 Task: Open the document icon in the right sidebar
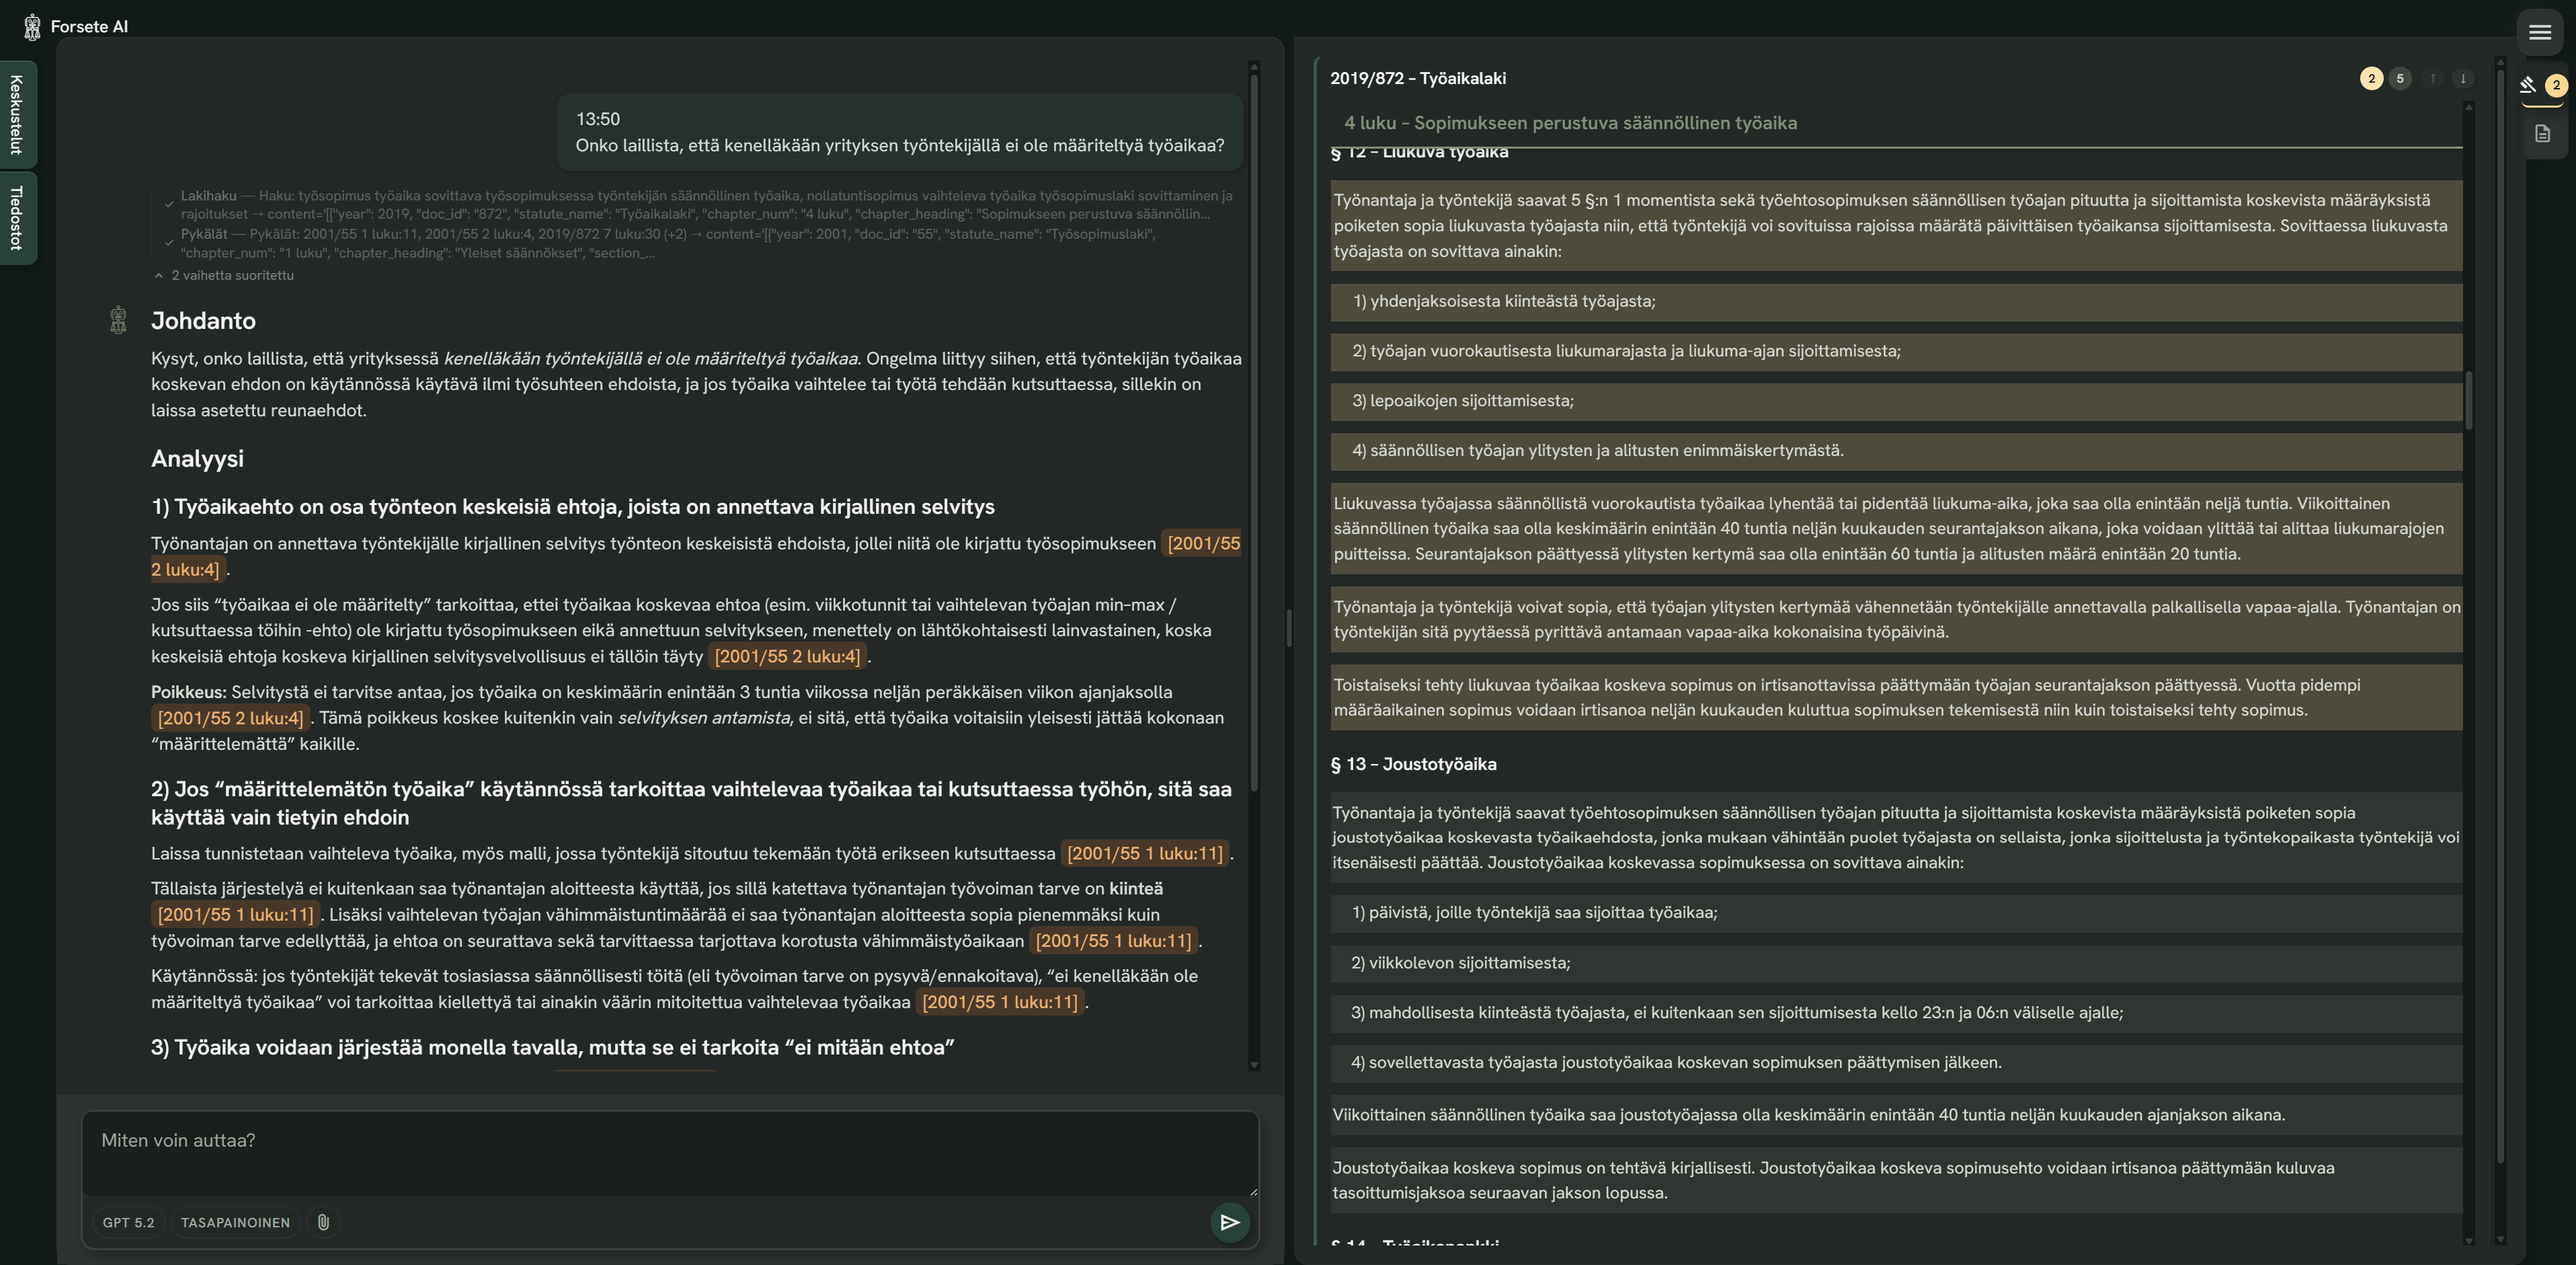2542,133
